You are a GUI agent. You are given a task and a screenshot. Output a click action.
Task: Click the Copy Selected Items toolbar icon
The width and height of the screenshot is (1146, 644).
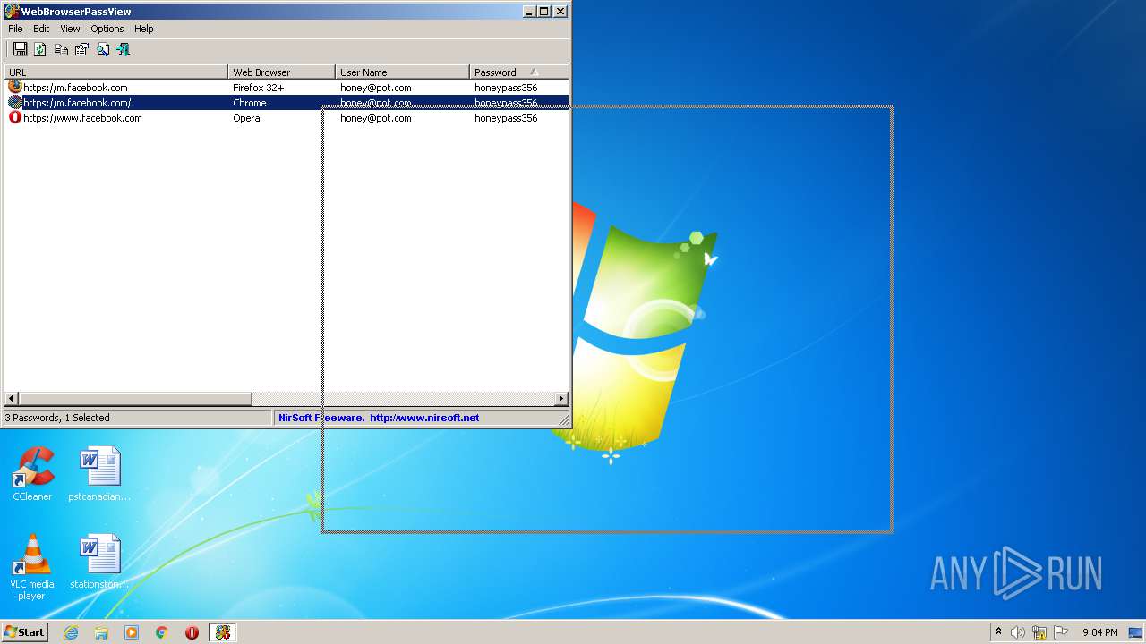pos(61,49)
